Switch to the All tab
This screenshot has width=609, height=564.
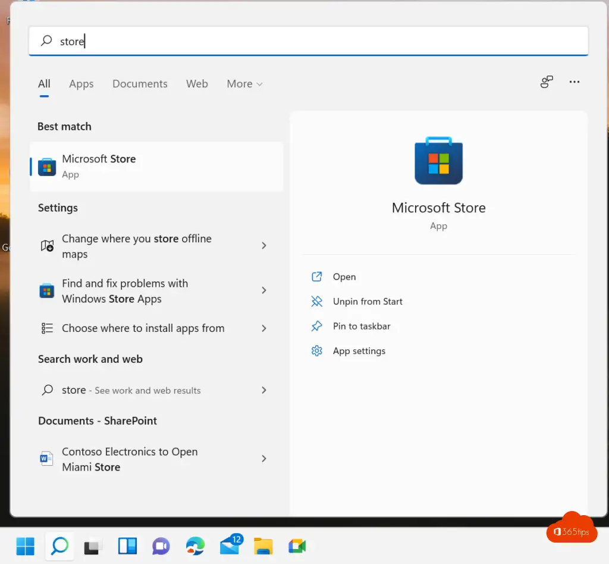pyautogui.click(x=44, y=83)
